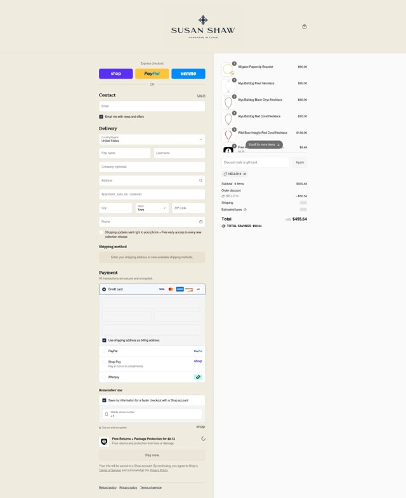406x498 pixels.
Task: Click the Total Savings tag icon
Action: [223, 226]
